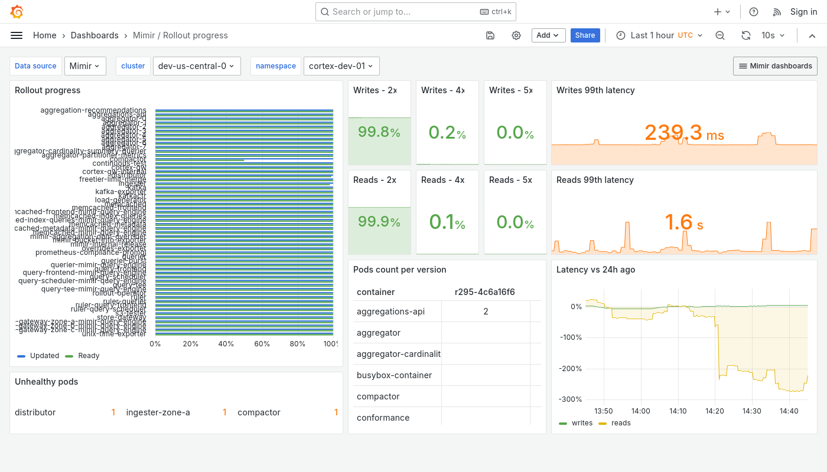Click the Share button
This screenshot has width=827, height=472.
[585, 35]
